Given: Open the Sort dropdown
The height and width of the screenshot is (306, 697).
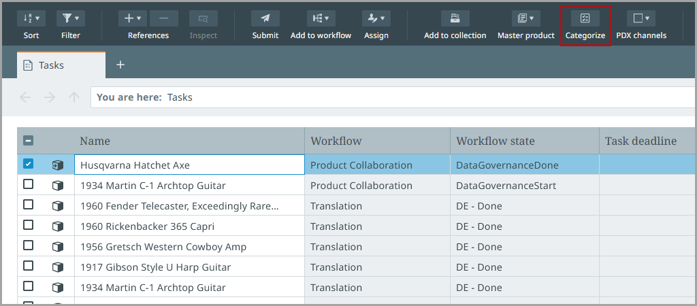Looking at the screenshot, I should 31,18.
